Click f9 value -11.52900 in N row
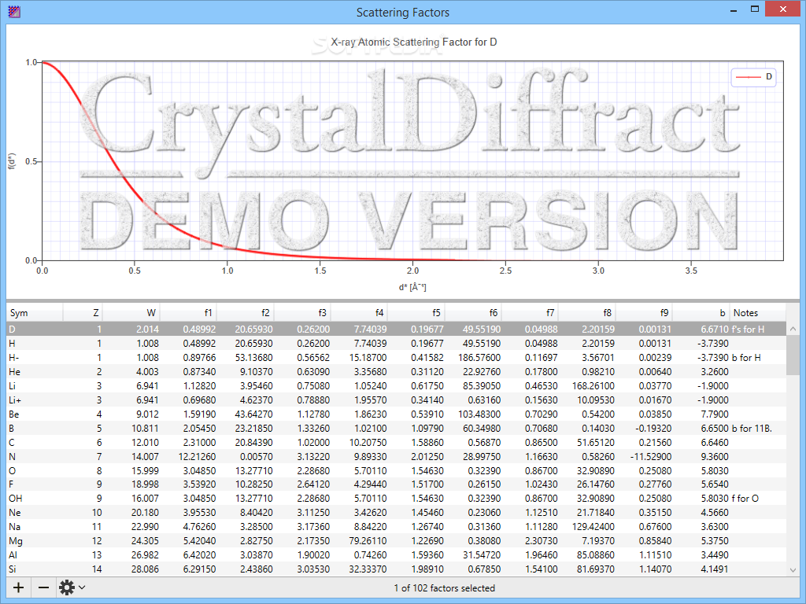806x604 pixels. pyautogui.click(x=651, y=457)
